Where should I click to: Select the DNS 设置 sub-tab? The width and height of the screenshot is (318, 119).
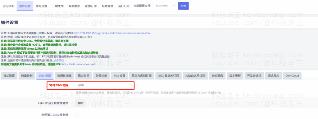45,76
